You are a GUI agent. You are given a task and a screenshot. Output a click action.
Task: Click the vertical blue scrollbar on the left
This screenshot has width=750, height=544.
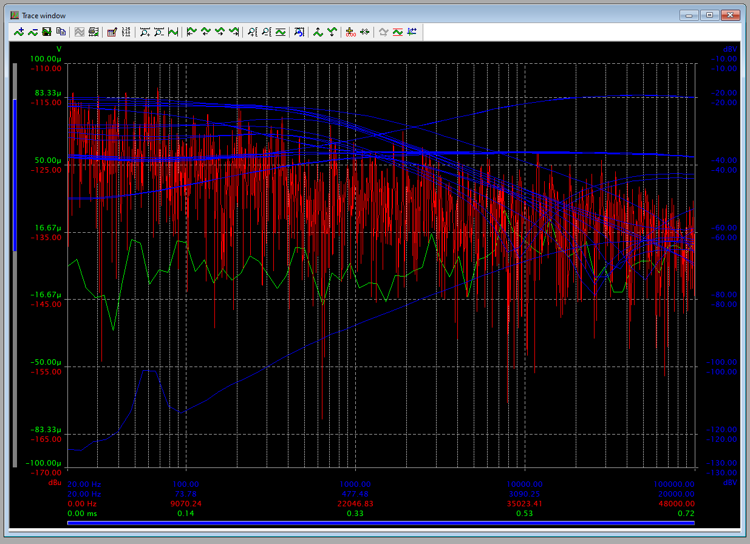pyautogui.click(x=15, y=175)
